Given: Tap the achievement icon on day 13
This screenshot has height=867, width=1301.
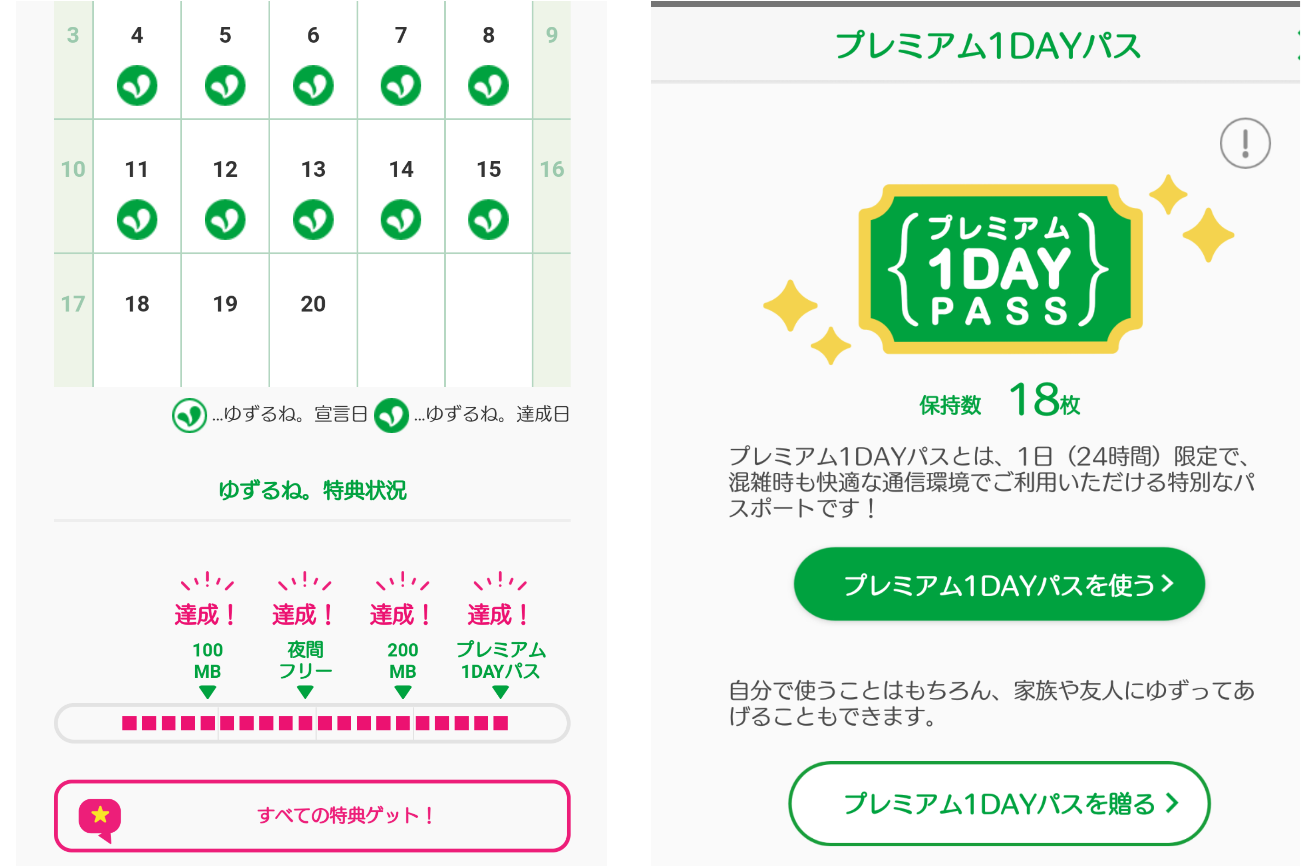Looking at the screenshot, I should (313, 220).
